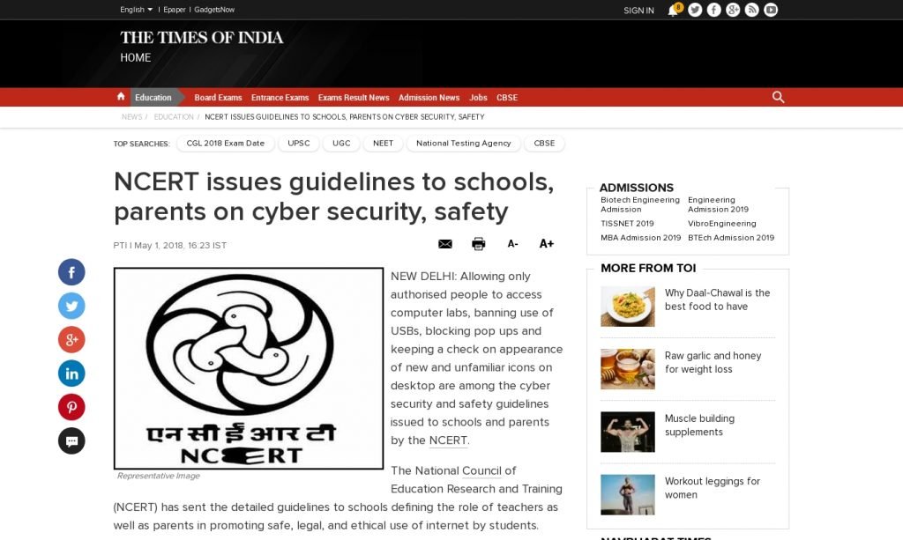This screenshot has width=903, height=540.
Task: Open the notifications bell in header
Action: tap(673, 11)
